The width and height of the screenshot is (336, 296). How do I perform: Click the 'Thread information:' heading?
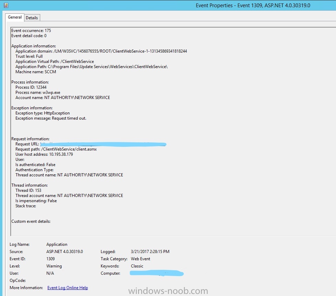pos(30,185)
